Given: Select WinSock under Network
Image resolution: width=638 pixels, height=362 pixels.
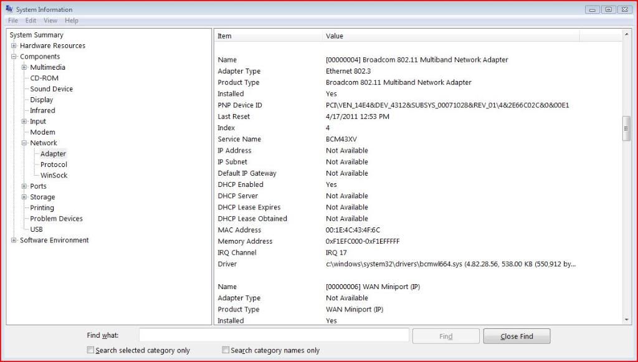Looking at the screenshot, I should pyautogui.click(x=54, y=175).
